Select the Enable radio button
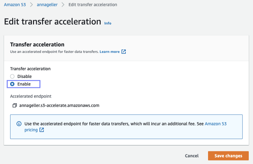 pyautogui.click(x=12, y=84)
